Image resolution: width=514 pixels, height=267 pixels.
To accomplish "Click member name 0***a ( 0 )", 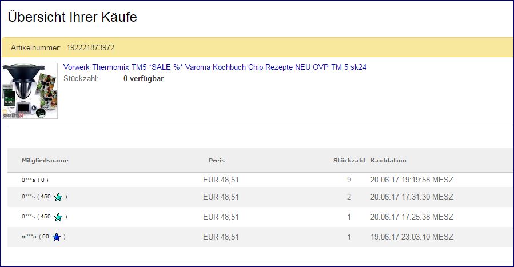I will [35, 180].
